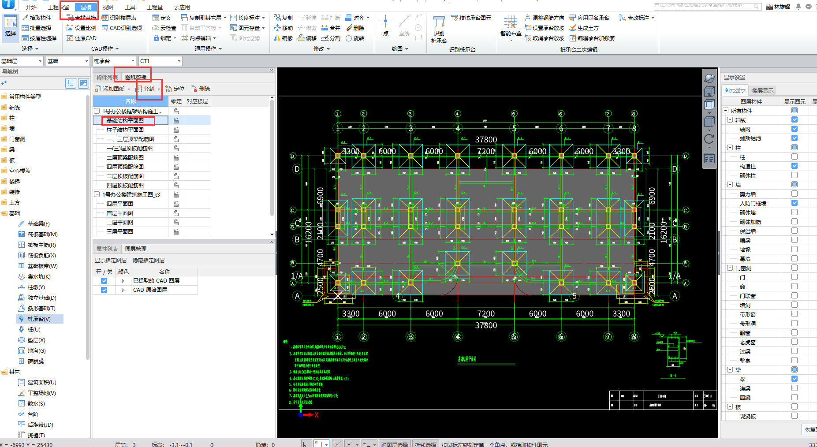Viewport: 817px width, 447px height.
Task: Select 集水坑(K) in navigation tree
Action: click(34, 276)
